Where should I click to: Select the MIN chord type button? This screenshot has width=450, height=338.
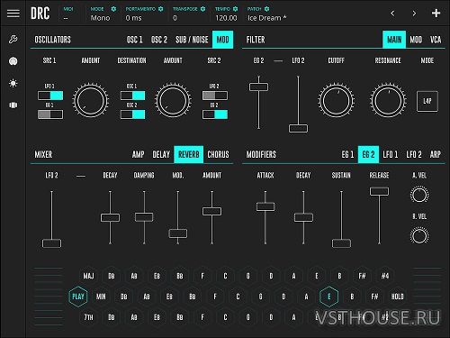tap(101, 297)
